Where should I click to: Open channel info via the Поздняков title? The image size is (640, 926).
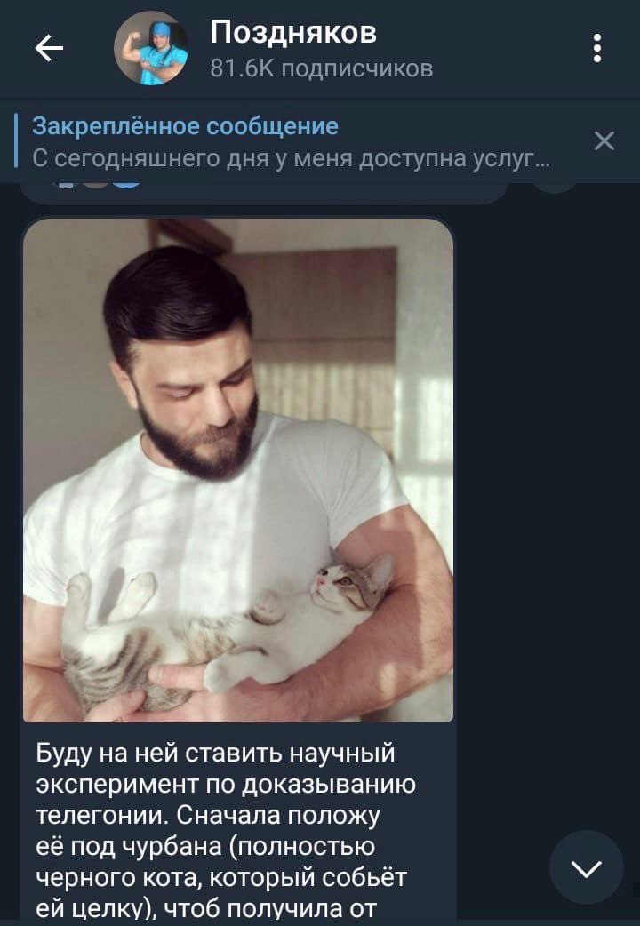(x=293, y=33)
